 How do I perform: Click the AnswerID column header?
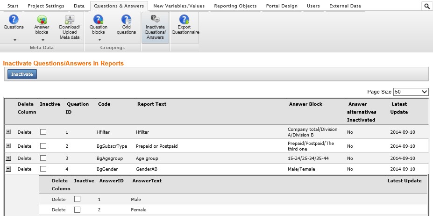click(x=111, y=180)
